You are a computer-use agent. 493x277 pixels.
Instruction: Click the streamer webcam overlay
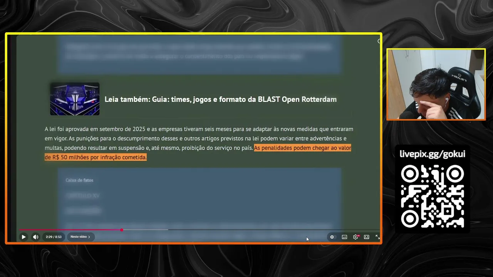tap(436, 84)
